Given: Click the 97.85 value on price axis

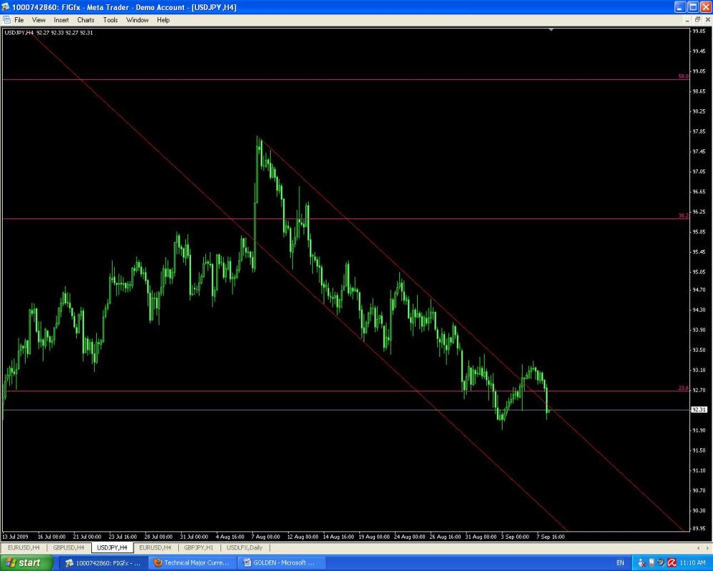Looking at the screenshot, I should (x=699, y=131).
